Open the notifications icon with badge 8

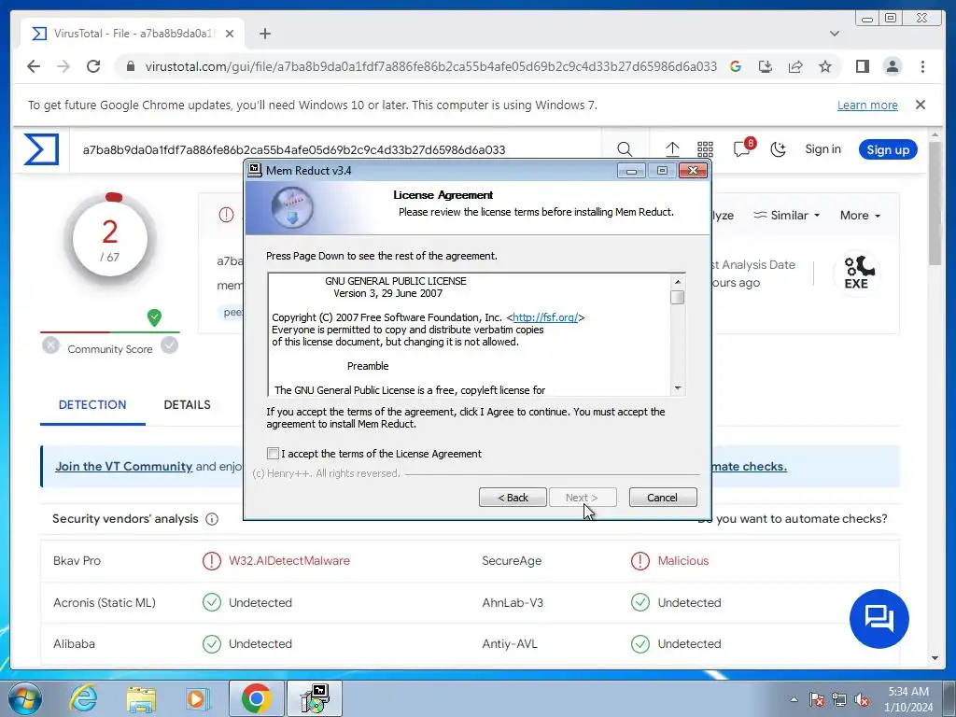743,148
